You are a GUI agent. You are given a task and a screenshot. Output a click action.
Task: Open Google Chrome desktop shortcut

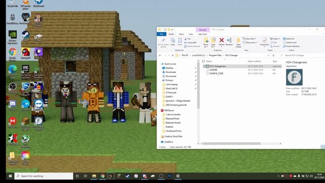point(12,54)
